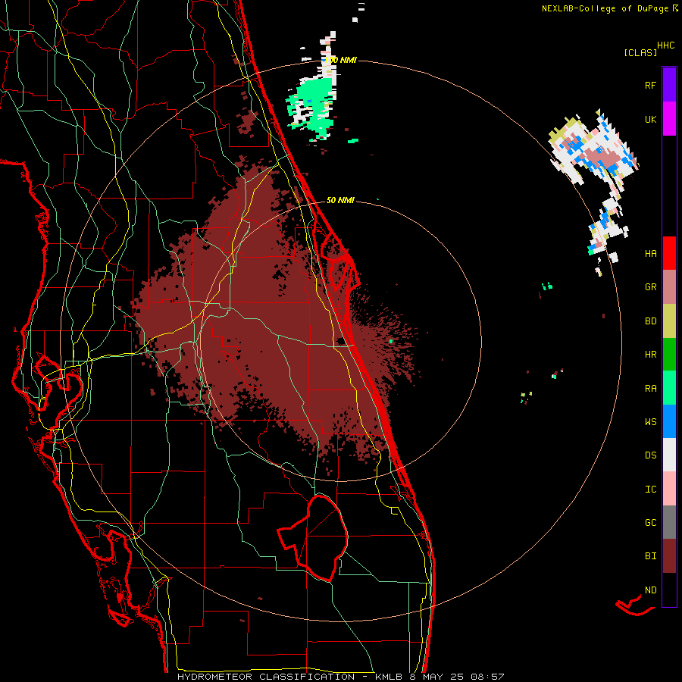Select the WS blue legend swatch

669,421
